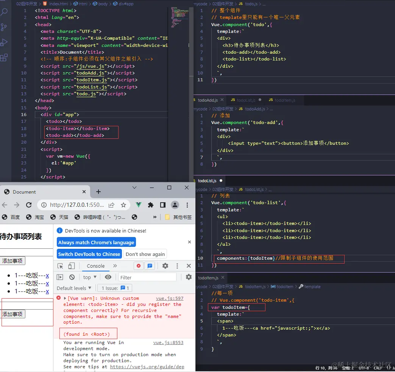Open the Default levels dropdown
395x372 pixels.
pyautogui.click(x=74, y=288)
